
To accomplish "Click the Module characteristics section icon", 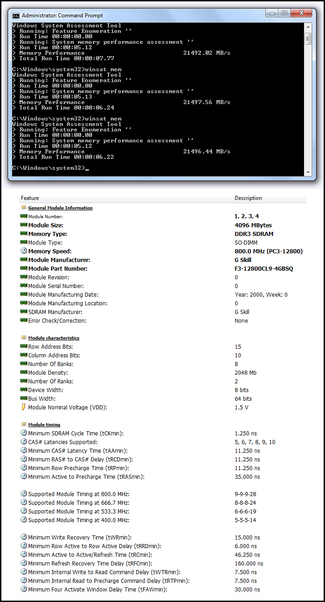I will click(24, 338).
